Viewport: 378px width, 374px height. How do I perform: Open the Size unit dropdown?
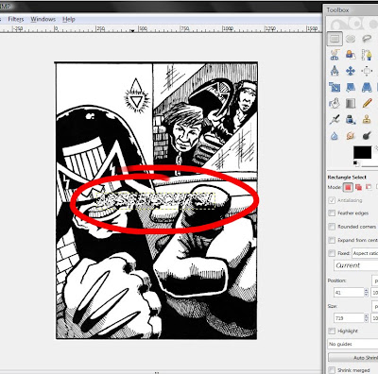(375, 306)
